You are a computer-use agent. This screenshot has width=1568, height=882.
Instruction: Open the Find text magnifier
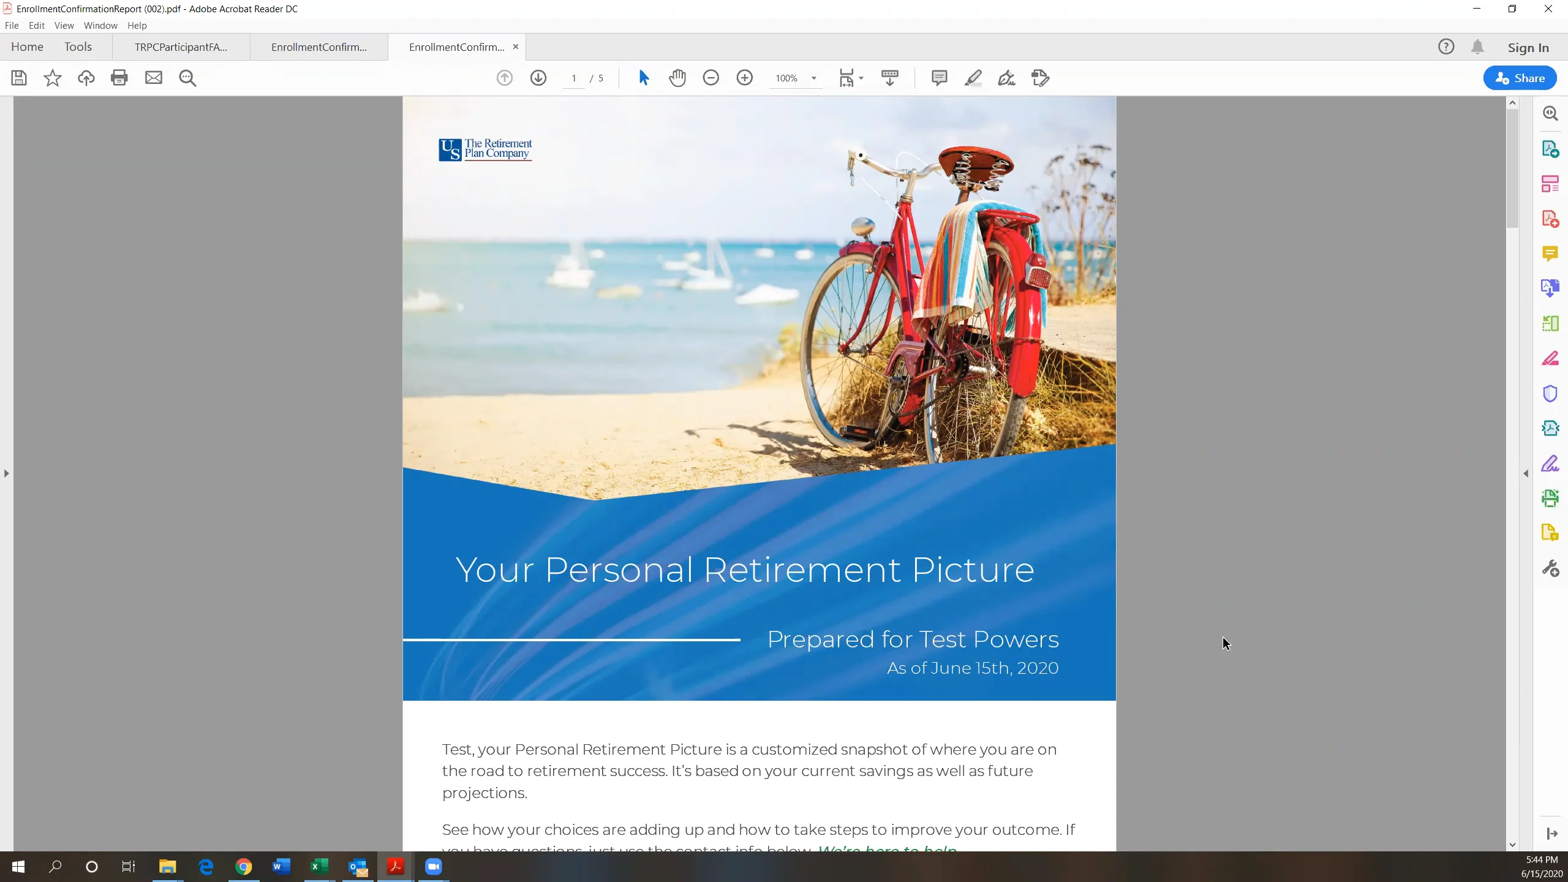[187, 78]
